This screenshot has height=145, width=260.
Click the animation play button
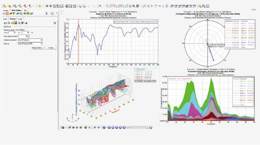point(117,127)
